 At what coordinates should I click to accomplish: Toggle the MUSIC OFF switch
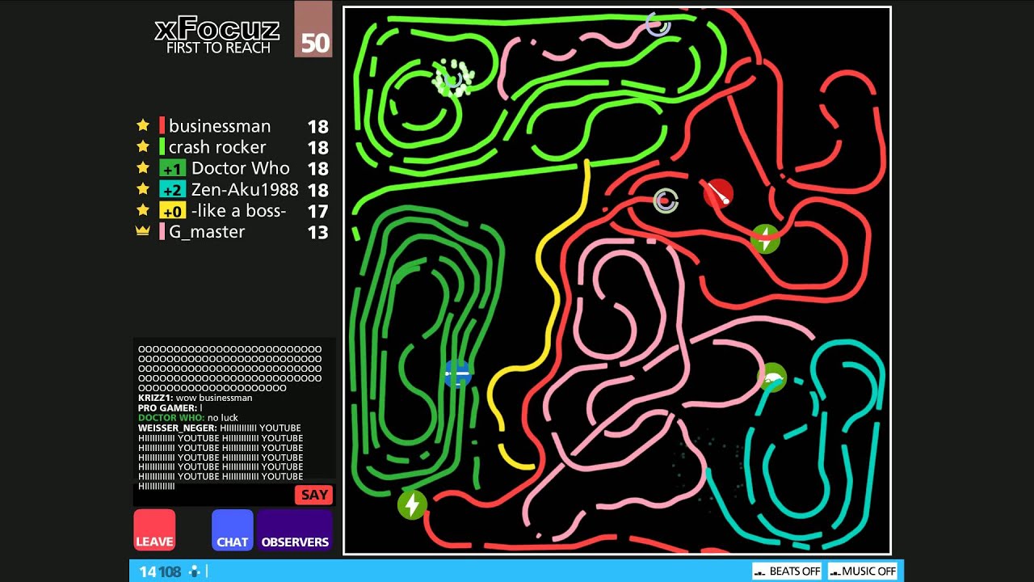point(863,571)
